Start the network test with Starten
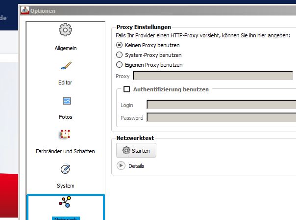Viewport: 296px width, 220px height. click(x=136, y=150)
